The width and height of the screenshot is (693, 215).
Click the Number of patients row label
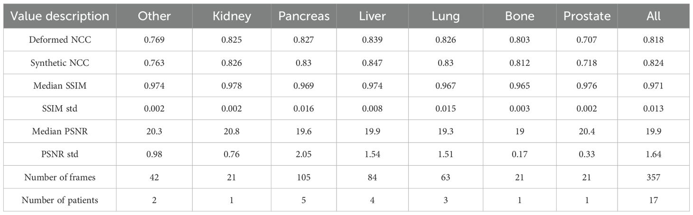coord(60,200)
